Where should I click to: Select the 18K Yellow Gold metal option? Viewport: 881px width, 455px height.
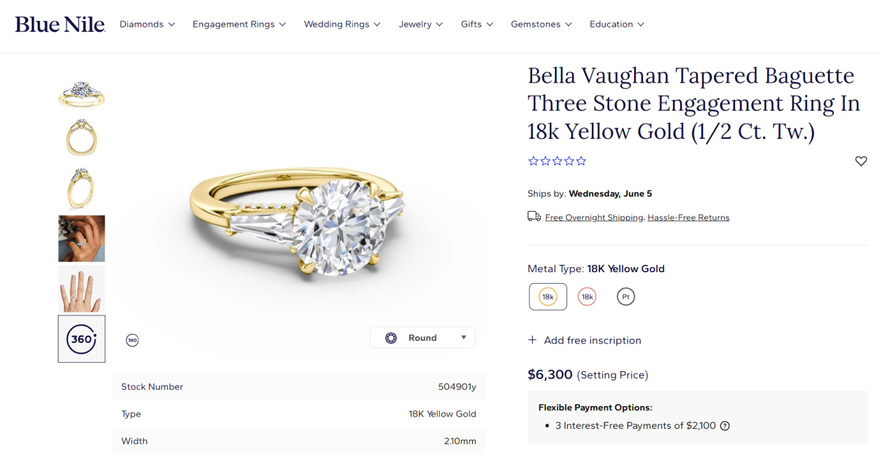click(x=548, y=297)
